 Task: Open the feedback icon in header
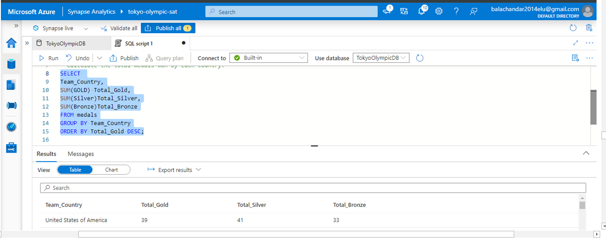pos(474,12)
